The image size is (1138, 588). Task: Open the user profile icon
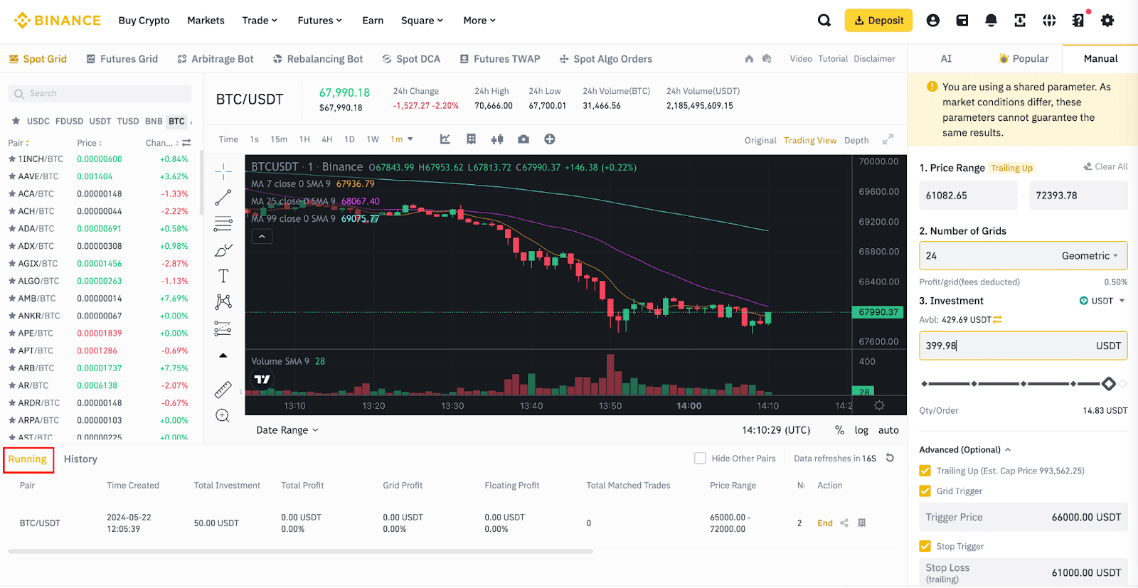pos(932,21)
